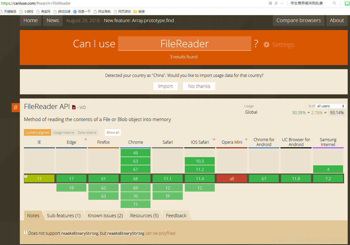
Task: Open the 小游戏 bookmark
Action: [26, 12]
